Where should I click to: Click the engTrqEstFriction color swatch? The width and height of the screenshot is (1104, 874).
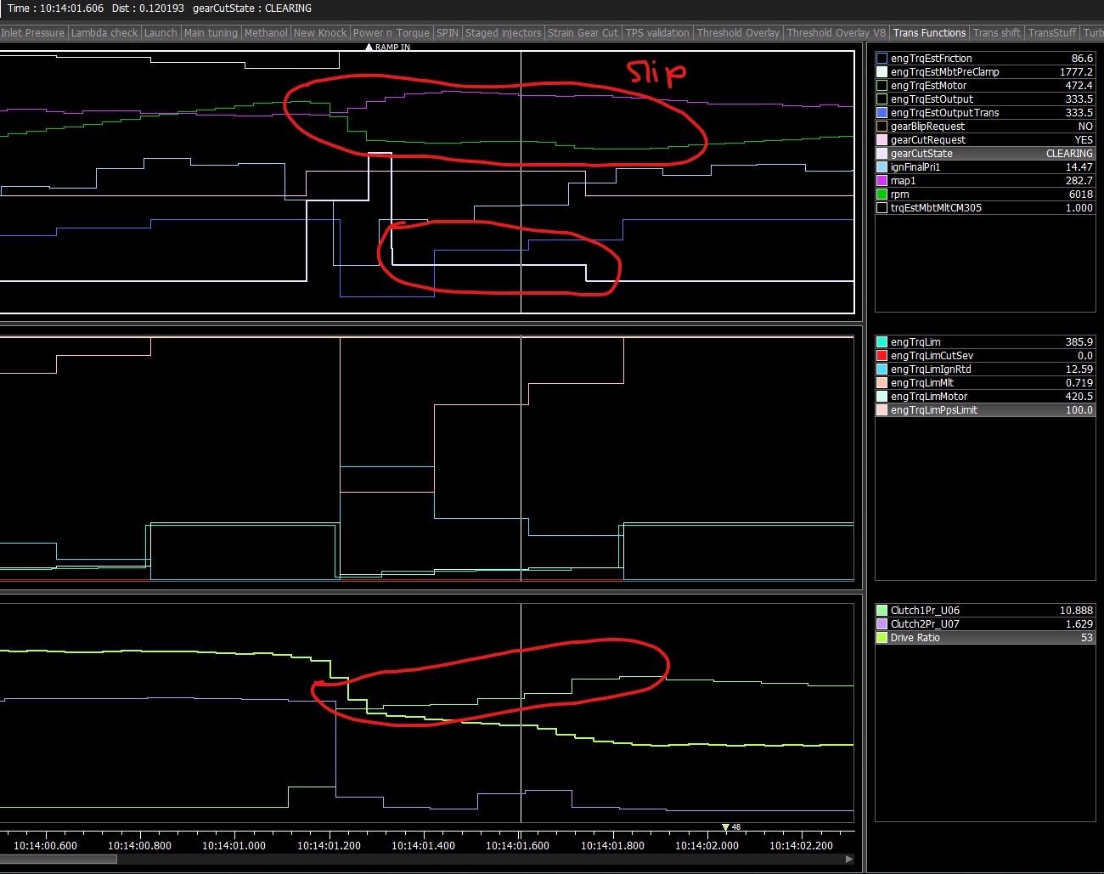[882, 59]
